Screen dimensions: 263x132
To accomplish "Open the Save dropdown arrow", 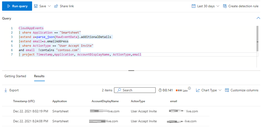I will pyautogui.click(x=49, y=6).
